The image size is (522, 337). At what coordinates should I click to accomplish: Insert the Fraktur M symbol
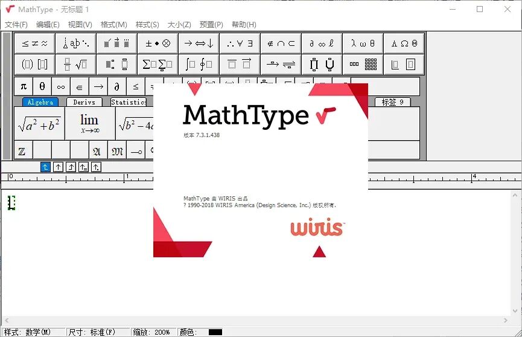pos(117,150)
